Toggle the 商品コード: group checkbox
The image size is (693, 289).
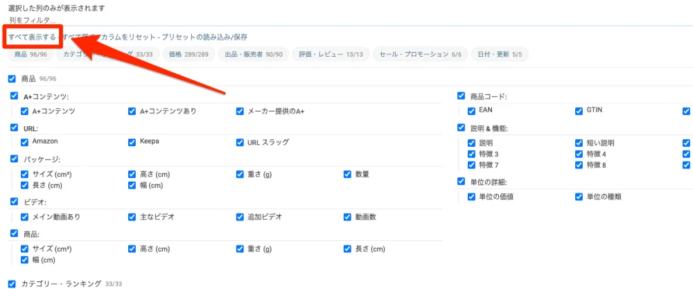click(462, 96)
